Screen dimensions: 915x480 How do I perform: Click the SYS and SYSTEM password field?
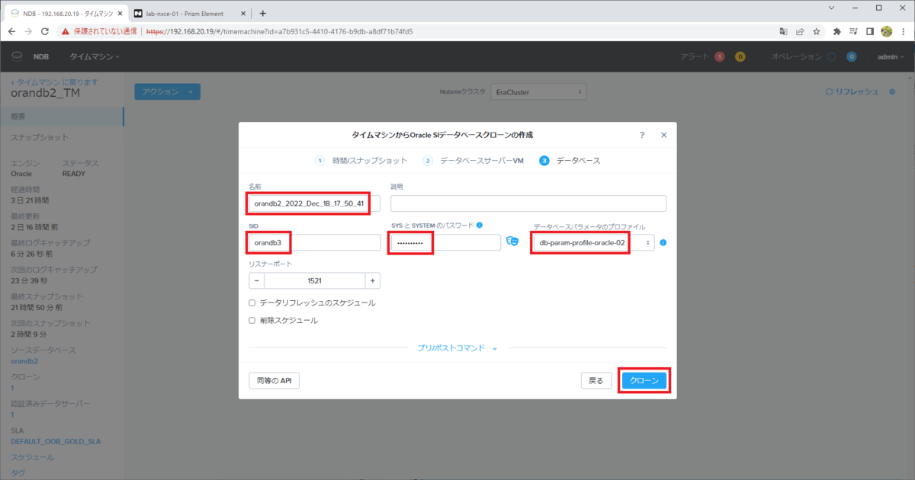click(x=445, y=242)
